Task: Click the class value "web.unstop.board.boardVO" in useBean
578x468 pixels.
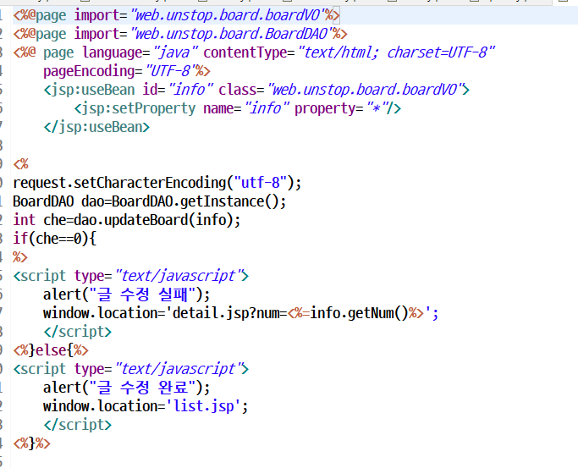Action: point(365,90)
